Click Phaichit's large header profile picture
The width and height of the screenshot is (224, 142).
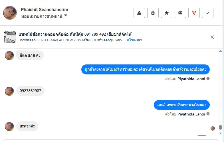10,13
